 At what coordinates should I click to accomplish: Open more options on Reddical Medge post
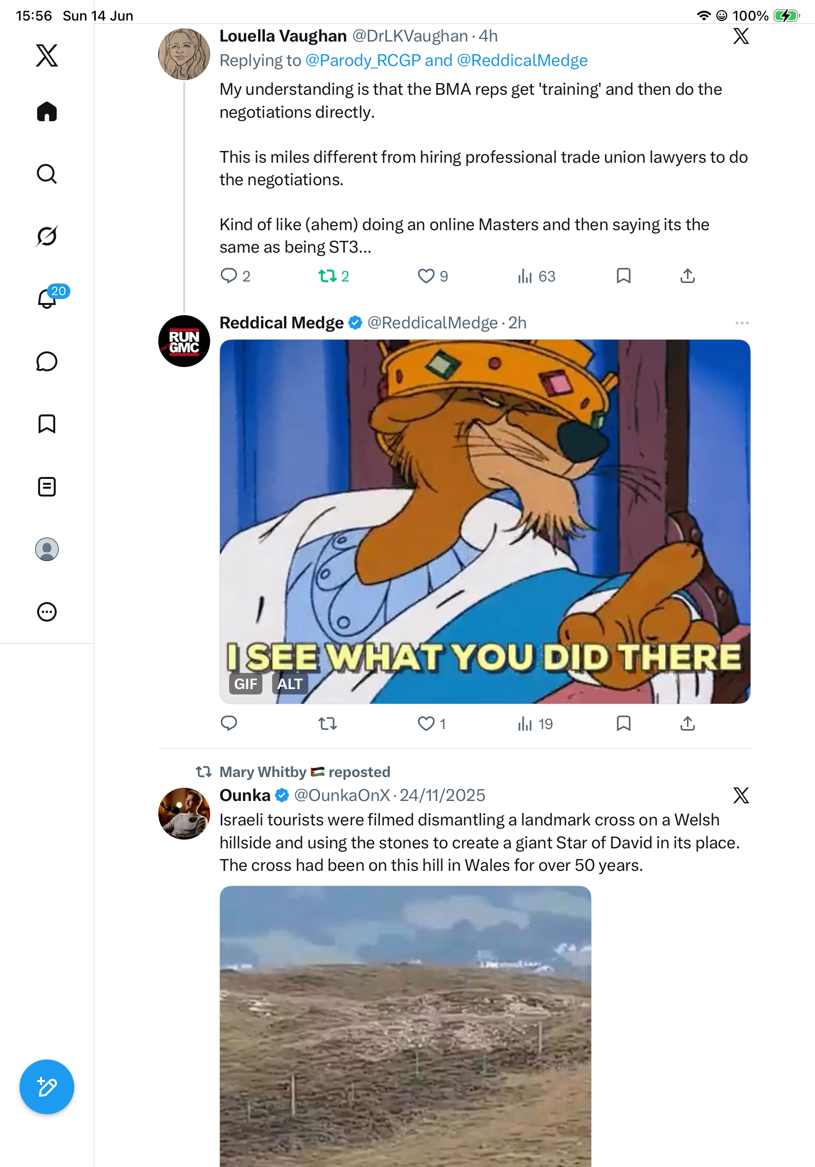742,323
